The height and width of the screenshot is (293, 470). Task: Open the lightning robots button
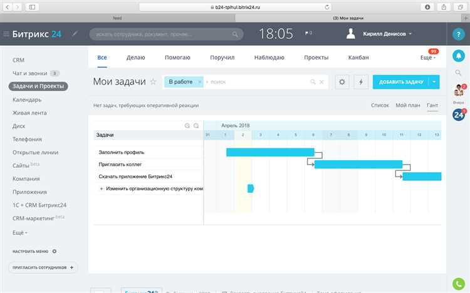coord(361,82)
